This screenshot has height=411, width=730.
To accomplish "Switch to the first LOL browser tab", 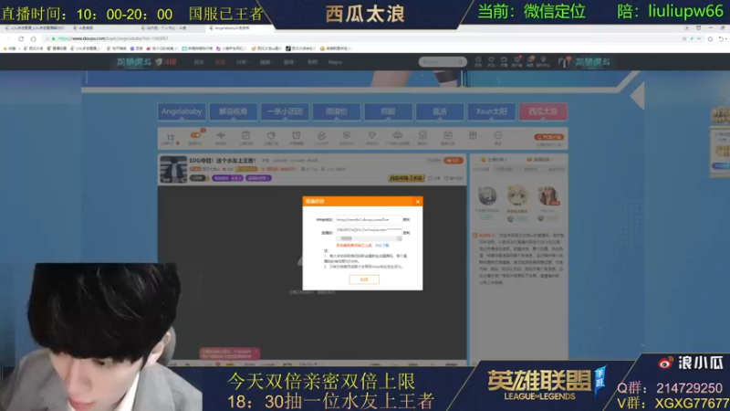I will click(x=35, y=28).
